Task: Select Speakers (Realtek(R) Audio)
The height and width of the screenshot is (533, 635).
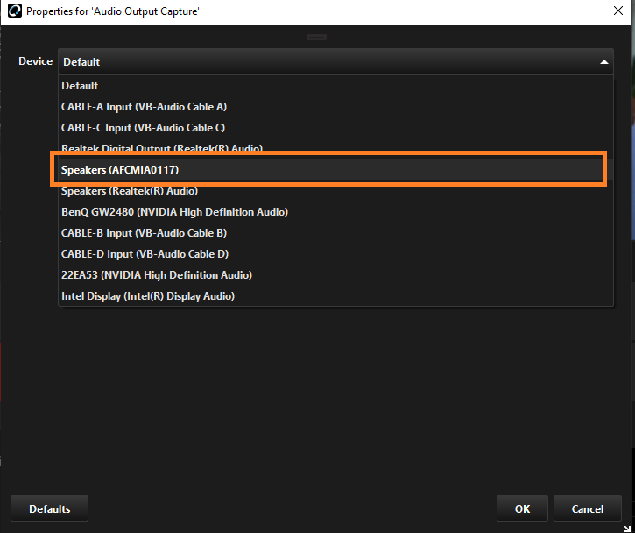Action: coord(335,191)
